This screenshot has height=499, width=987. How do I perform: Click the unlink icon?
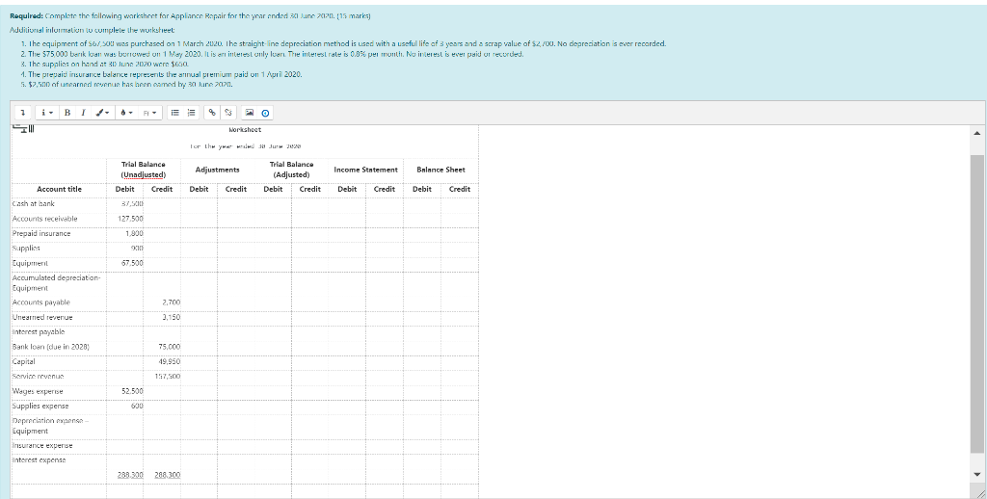229,113
